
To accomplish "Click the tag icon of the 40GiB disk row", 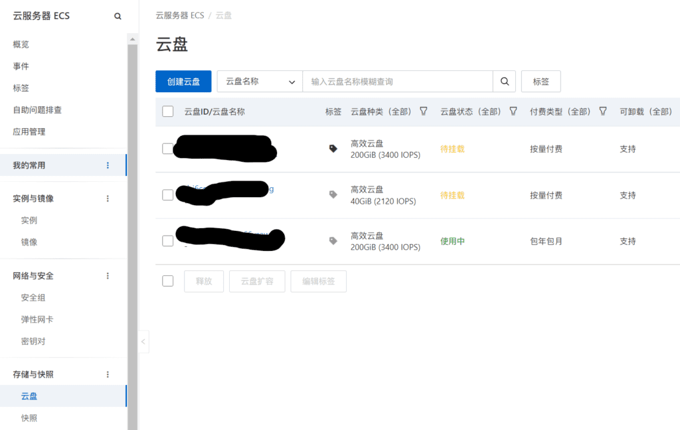I will click(x=333, y=195).
